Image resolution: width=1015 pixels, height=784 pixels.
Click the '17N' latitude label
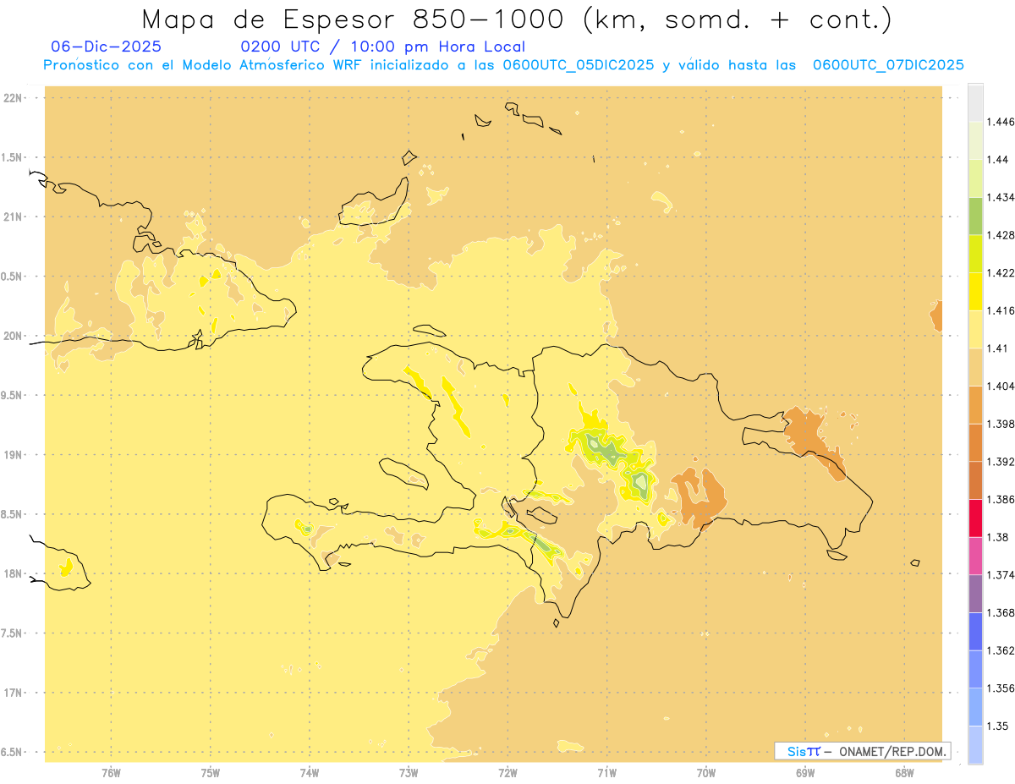[x=13, y=693]
